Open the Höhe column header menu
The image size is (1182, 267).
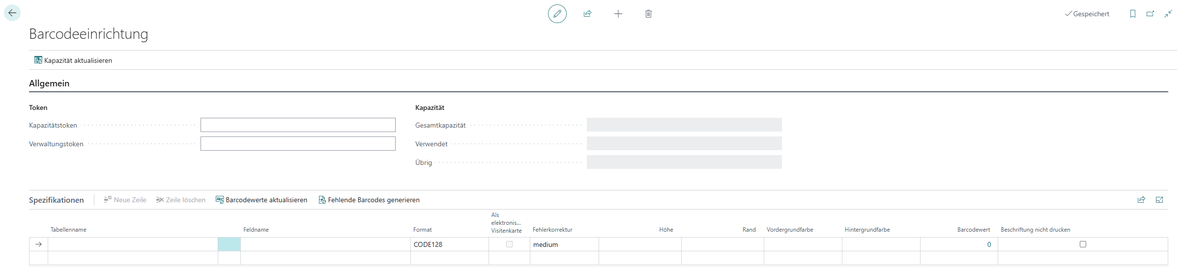pyautogui.click(x=666, y=230)
